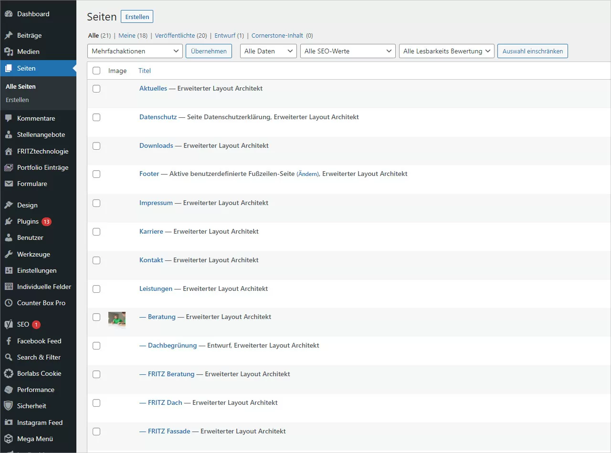Switch to the Entwurf filter view

coord(224,35)
